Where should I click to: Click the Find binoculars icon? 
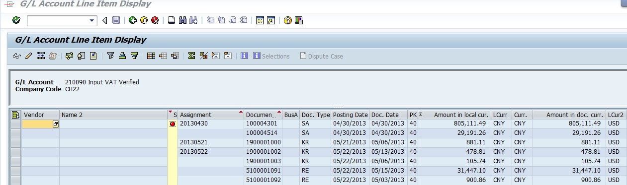pos(182,20)
